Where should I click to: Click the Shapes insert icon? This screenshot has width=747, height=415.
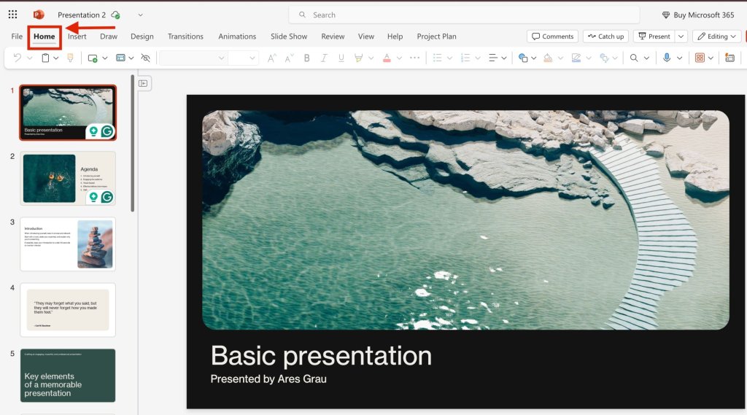point(523,58)
